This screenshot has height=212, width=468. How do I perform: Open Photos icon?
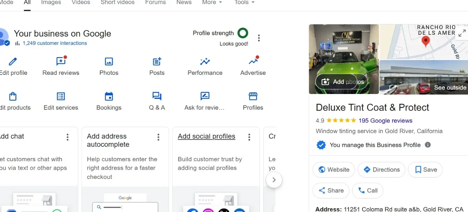[109, 62]
